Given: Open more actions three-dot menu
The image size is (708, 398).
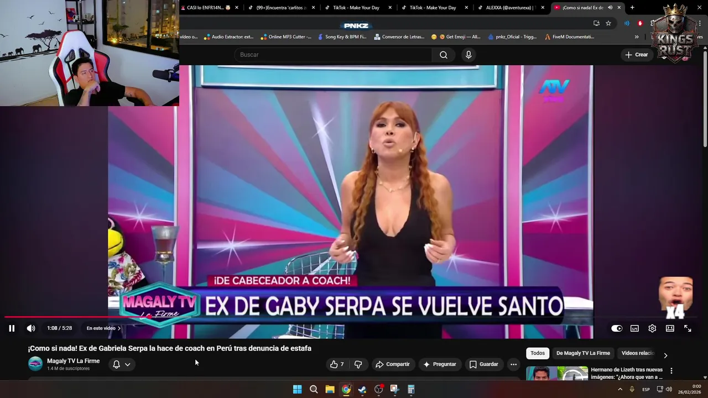Looking at the screenshot, I should coord(513,364).
